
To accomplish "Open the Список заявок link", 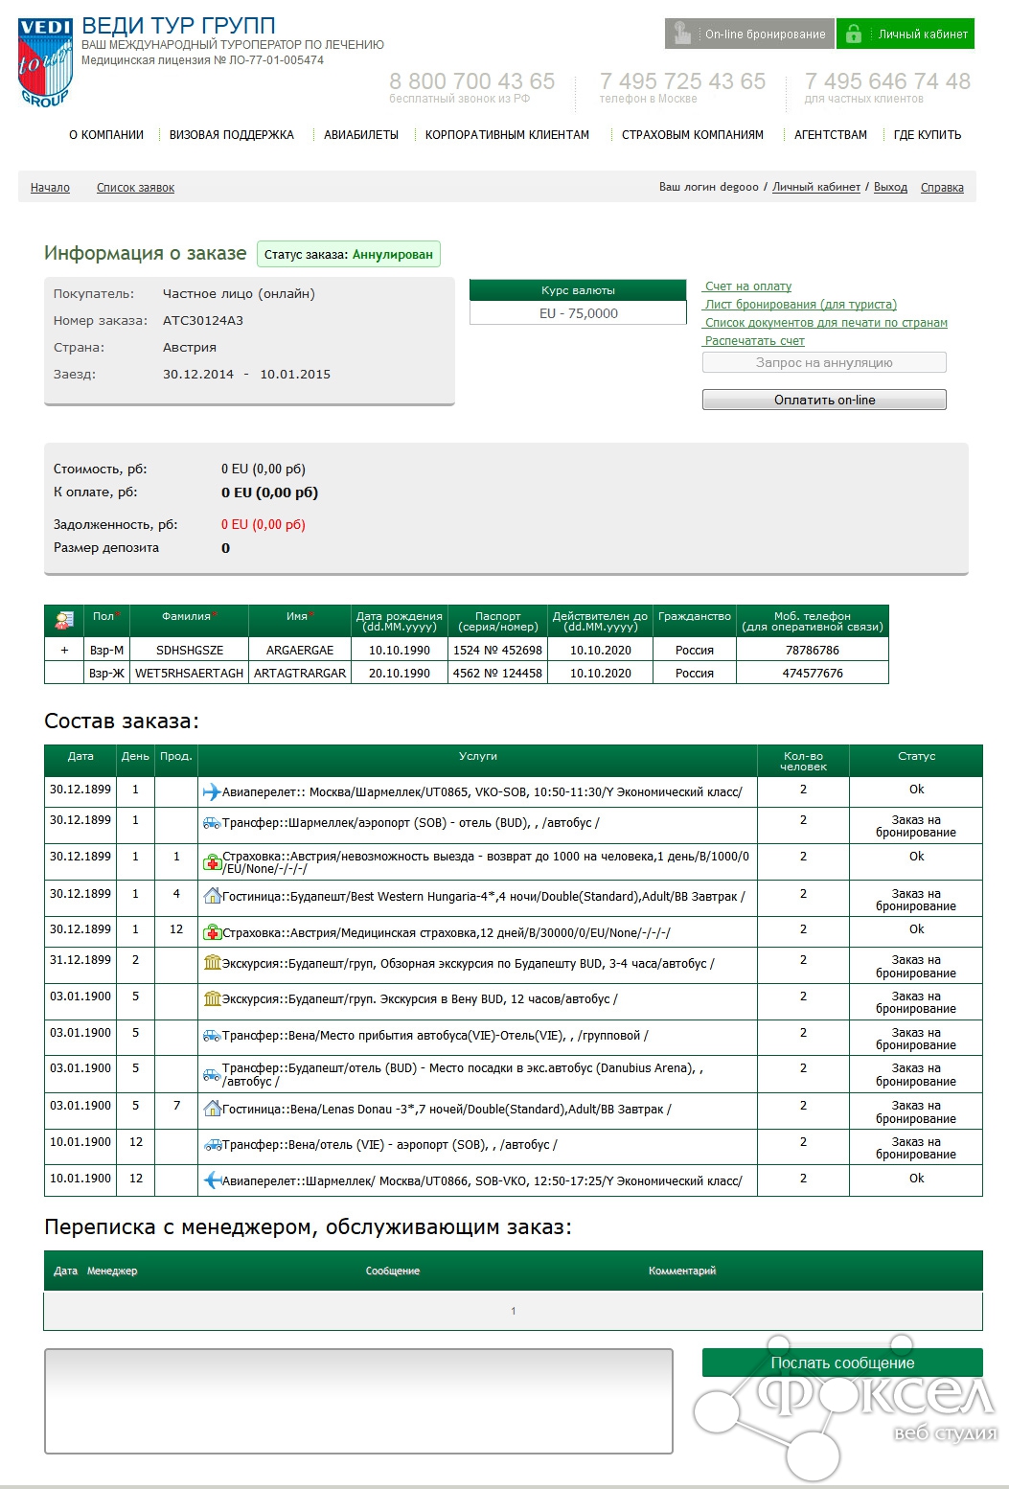I will click(135, 188).
